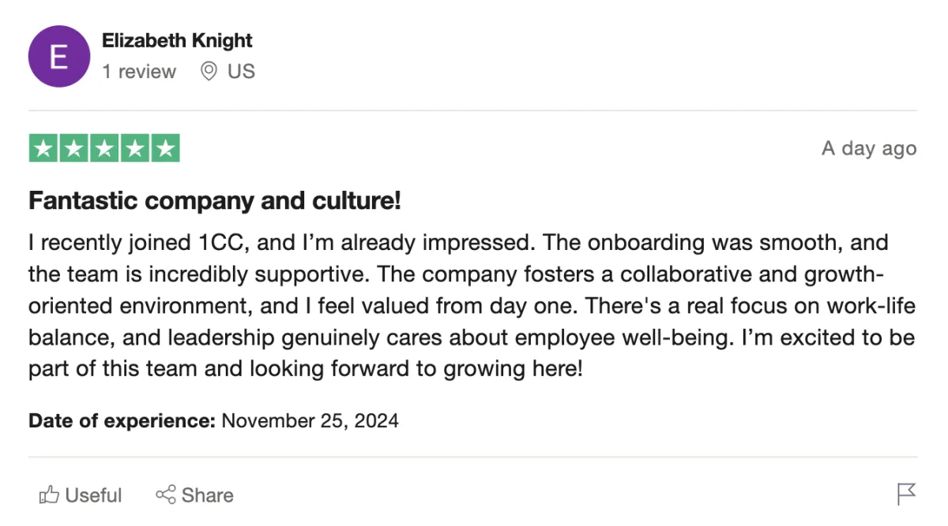Screen dimensions: 948x526
Task: Open the 'Fantastic company and culture!' review title
Action: [x=215, y=201]
